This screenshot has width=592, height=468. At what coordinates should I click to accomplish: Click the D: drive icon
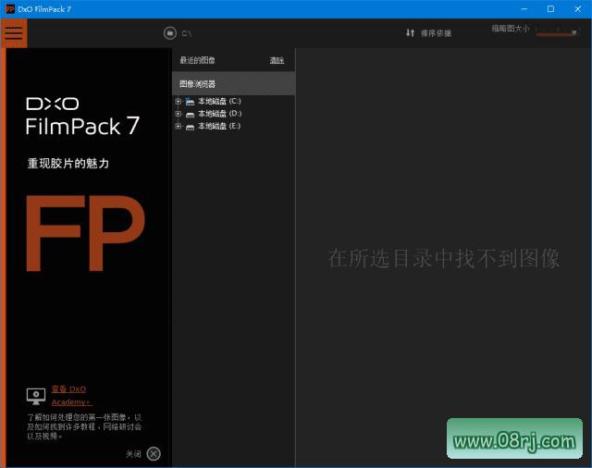(190, 114)
